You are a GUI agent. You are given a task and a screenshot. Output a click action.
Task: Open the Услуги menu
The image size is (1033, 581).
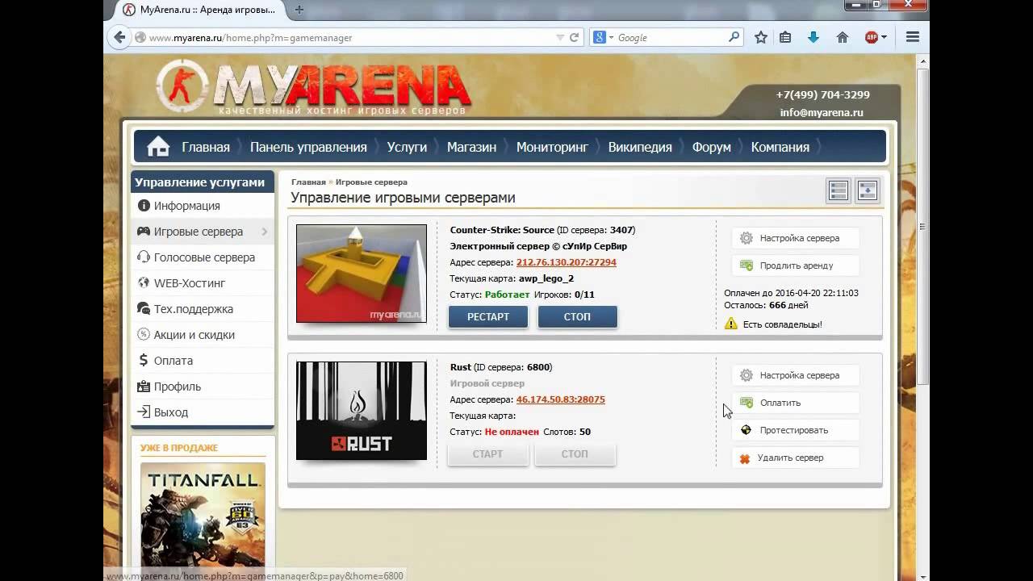(407, 147)
